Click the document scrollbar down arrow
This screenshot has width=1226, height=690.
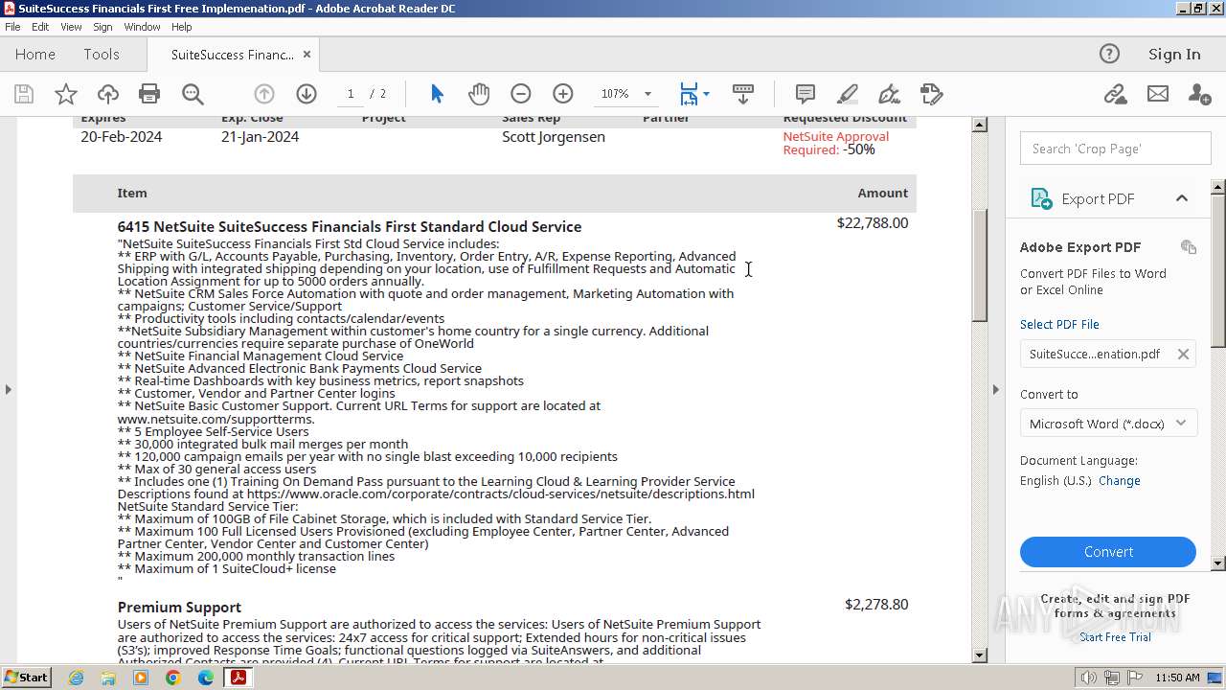980,655
